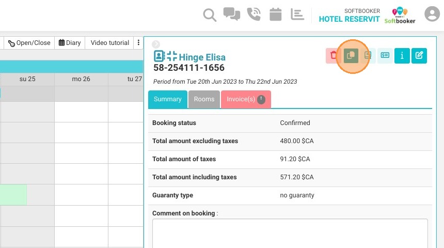Click the 480.00 $CA amount

pos(297,141)
